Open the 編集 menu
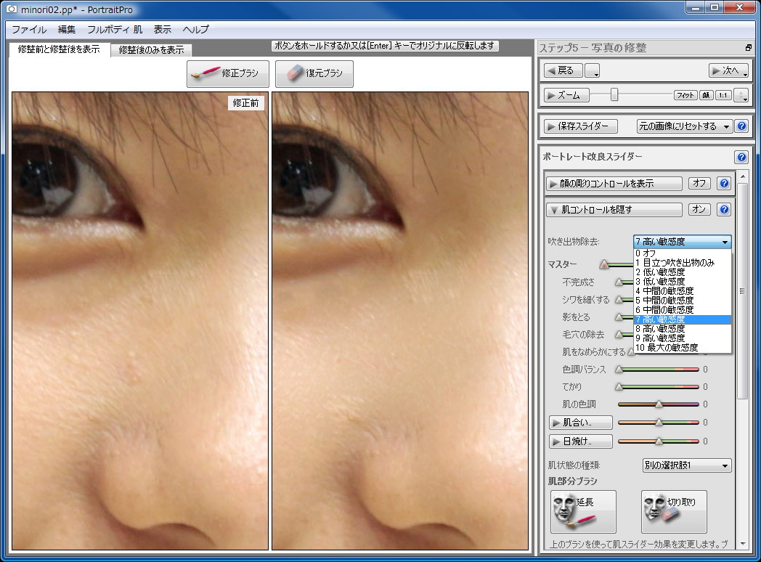The width and height of the screenshot is (761, 562). (67, 30)
